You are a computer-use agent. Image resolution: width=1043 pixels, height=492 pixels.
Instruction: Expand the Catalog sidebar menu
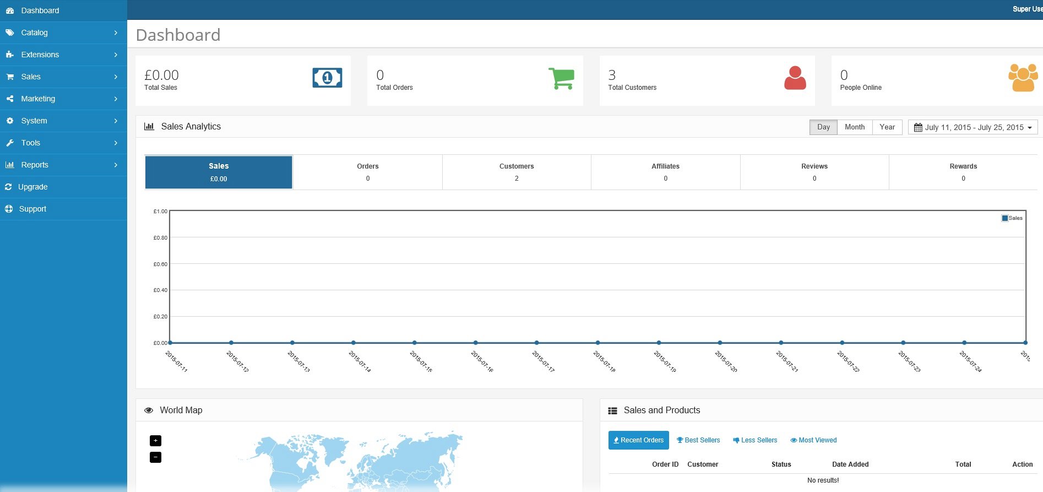pos(63,33)
